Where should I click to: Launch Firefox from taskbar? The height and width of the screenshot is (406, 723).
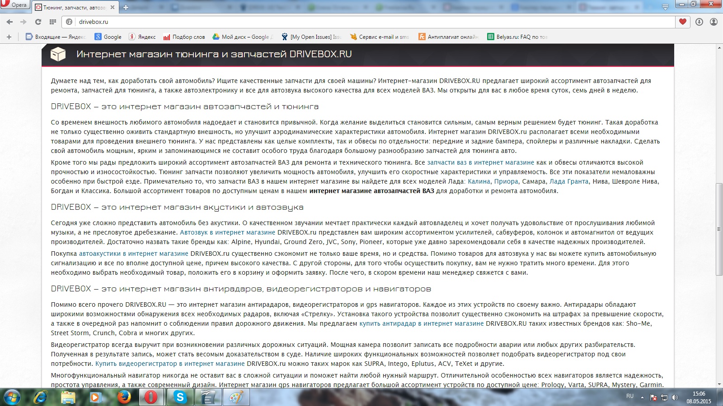coord(123,397)
